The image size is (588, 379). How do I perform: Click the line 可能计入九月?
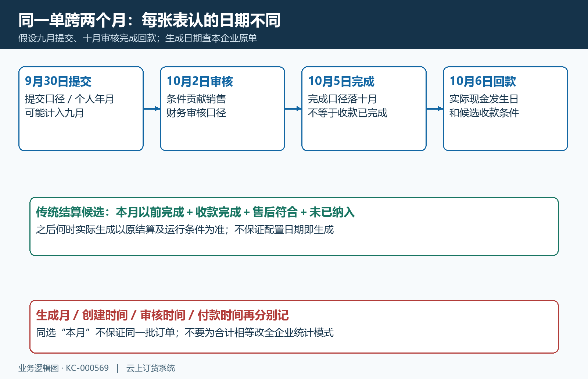(54, 113)
